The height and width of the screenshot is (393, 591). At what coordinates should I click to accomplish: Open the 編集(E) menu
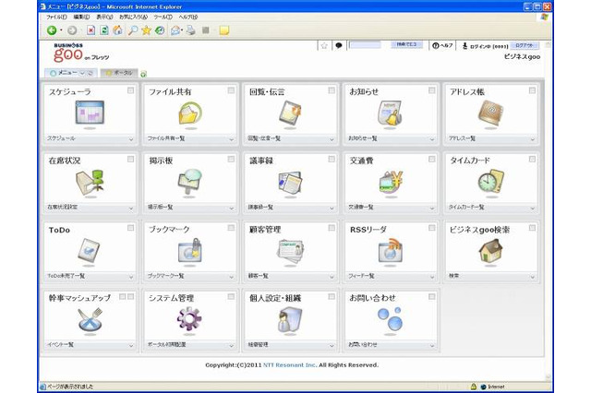click(81, 17)
